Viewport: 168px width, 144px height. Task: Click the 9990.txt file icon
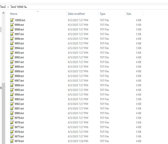(12, 67)
